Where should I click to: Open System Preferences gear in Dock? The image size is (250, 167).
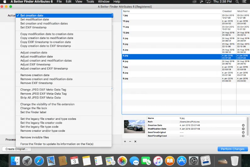click(x=194, y=161)
